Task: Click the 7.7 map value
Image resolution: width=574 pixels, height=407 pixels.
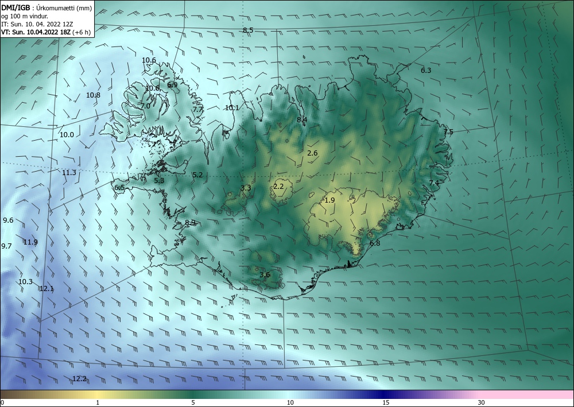Action: [197, 110]
